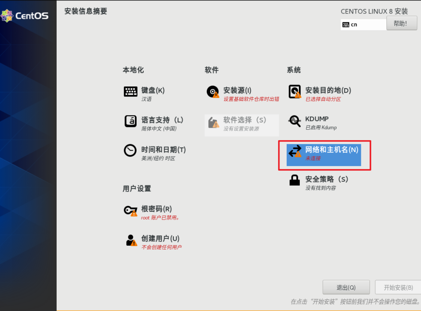The width and height of the screenshot is (421, 311).
Task: Click the 设置基础软件仓库时出错 error text
Action: click(x=251, y=99)
